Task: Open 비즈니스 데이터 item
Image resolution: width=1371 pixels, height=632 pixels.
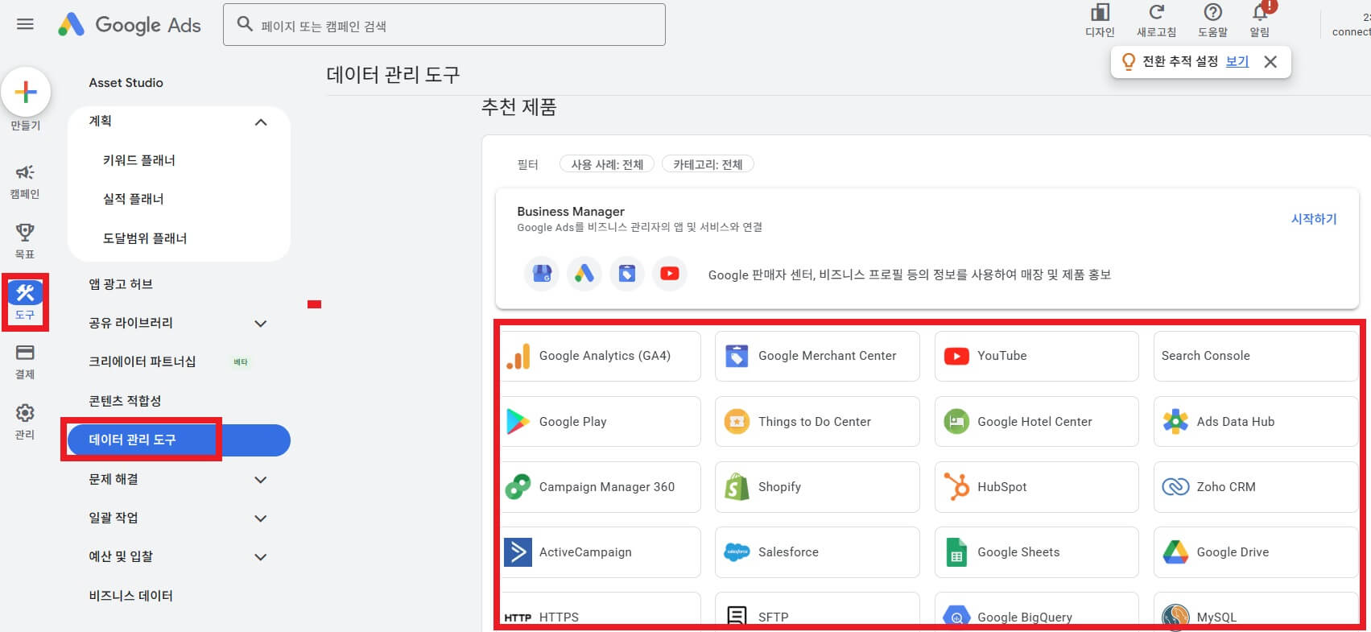Action: pyautogui.click(x=131, y=596)
